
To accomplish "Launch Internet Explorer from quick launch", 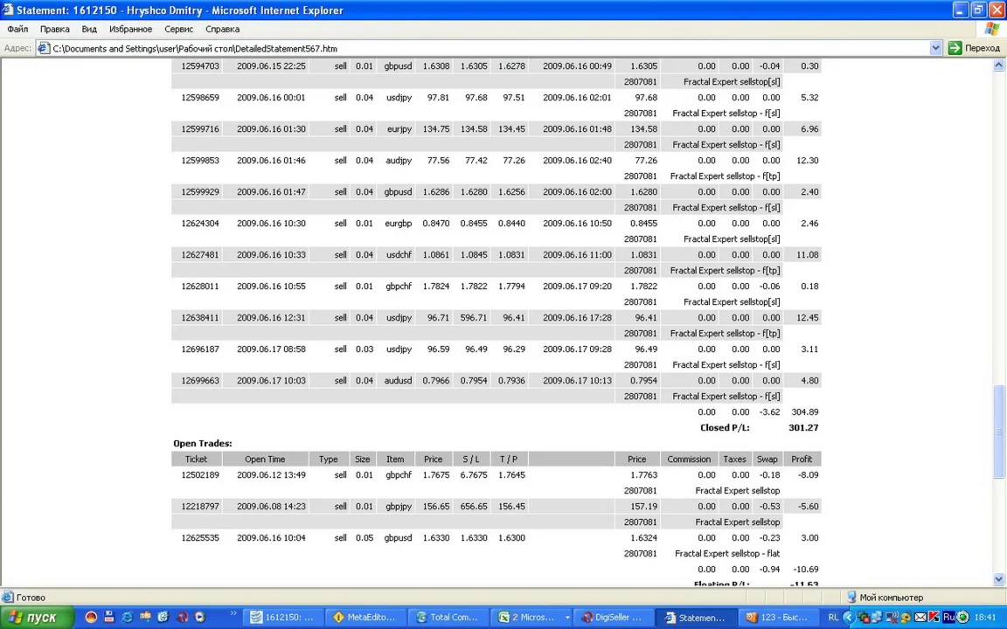I will click(127, 618).
